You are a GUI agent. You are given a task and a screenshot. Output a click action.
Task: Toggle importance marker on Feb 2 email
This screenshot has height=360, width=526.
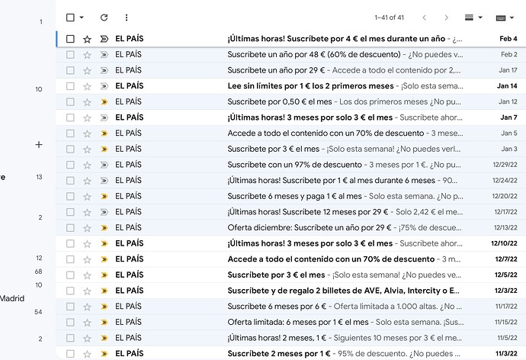(x=104, y=55)
